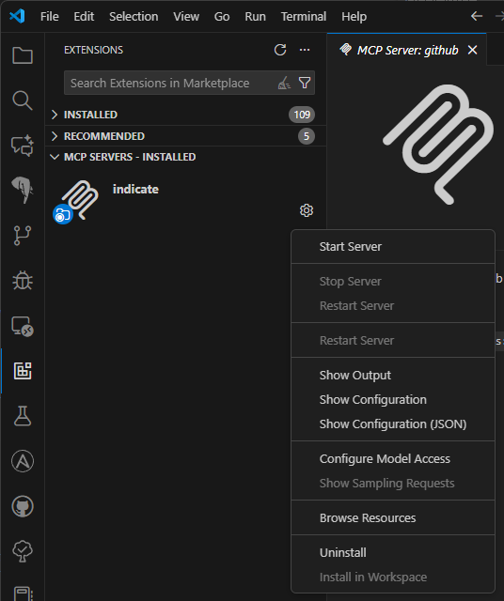Open the Ansible circled A icon
The height and width of the screenshot is (601, 504).
(x=23, y=461)
